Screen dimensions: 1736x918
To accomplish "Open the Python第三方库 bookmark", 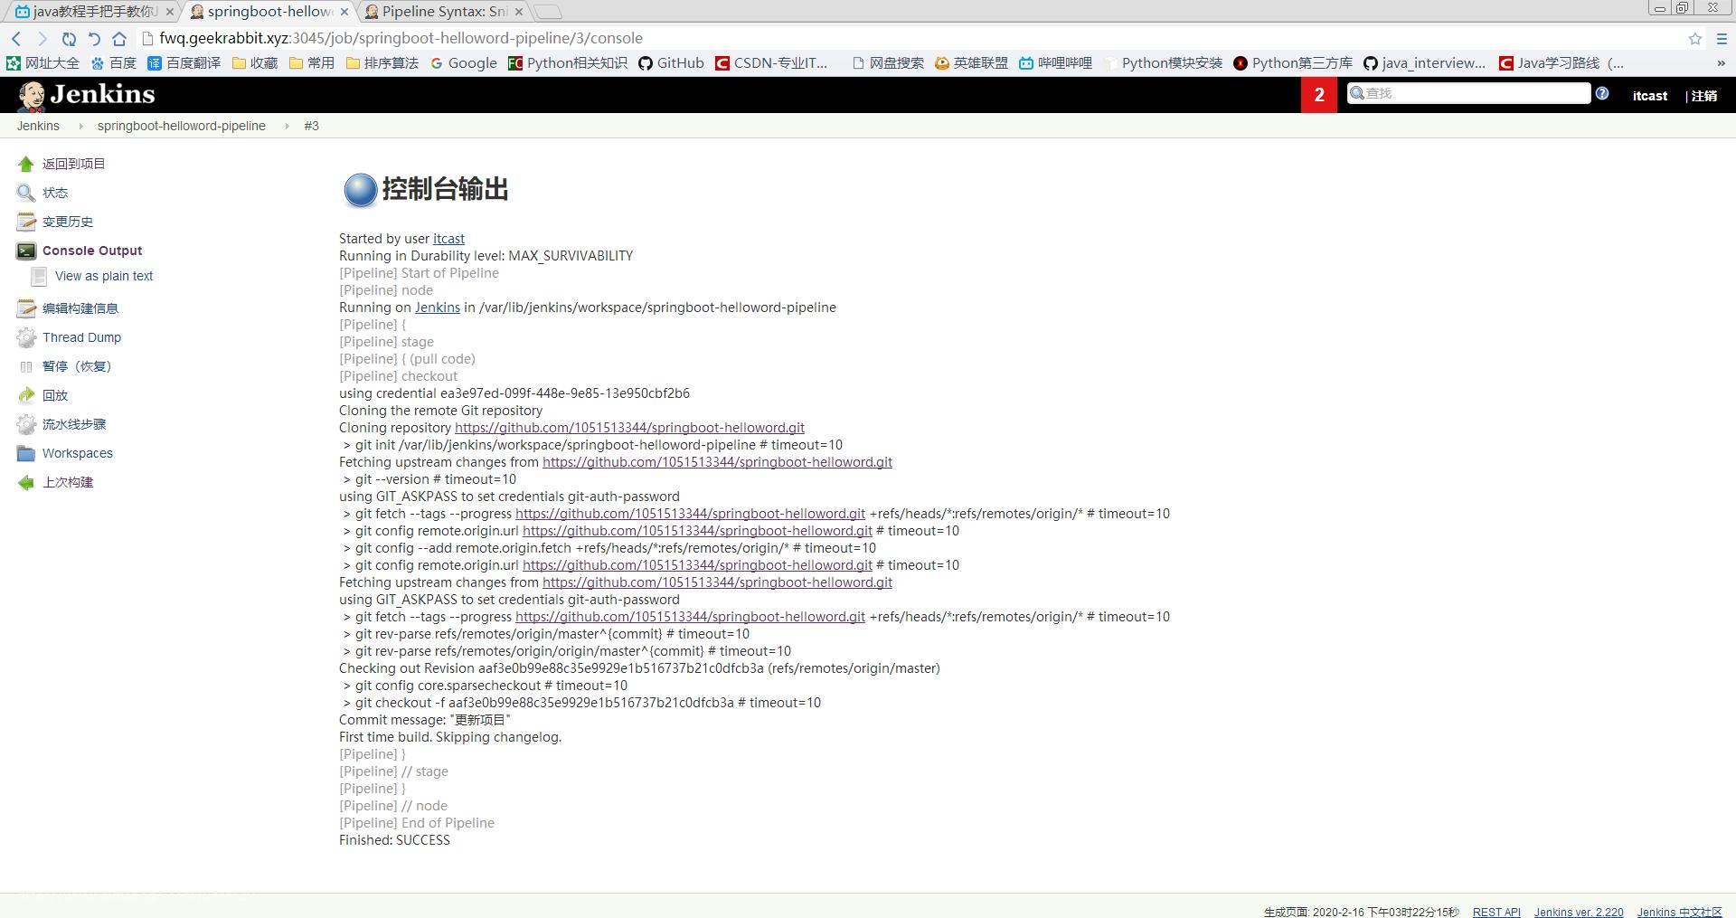I will [x=1293, y=63].
